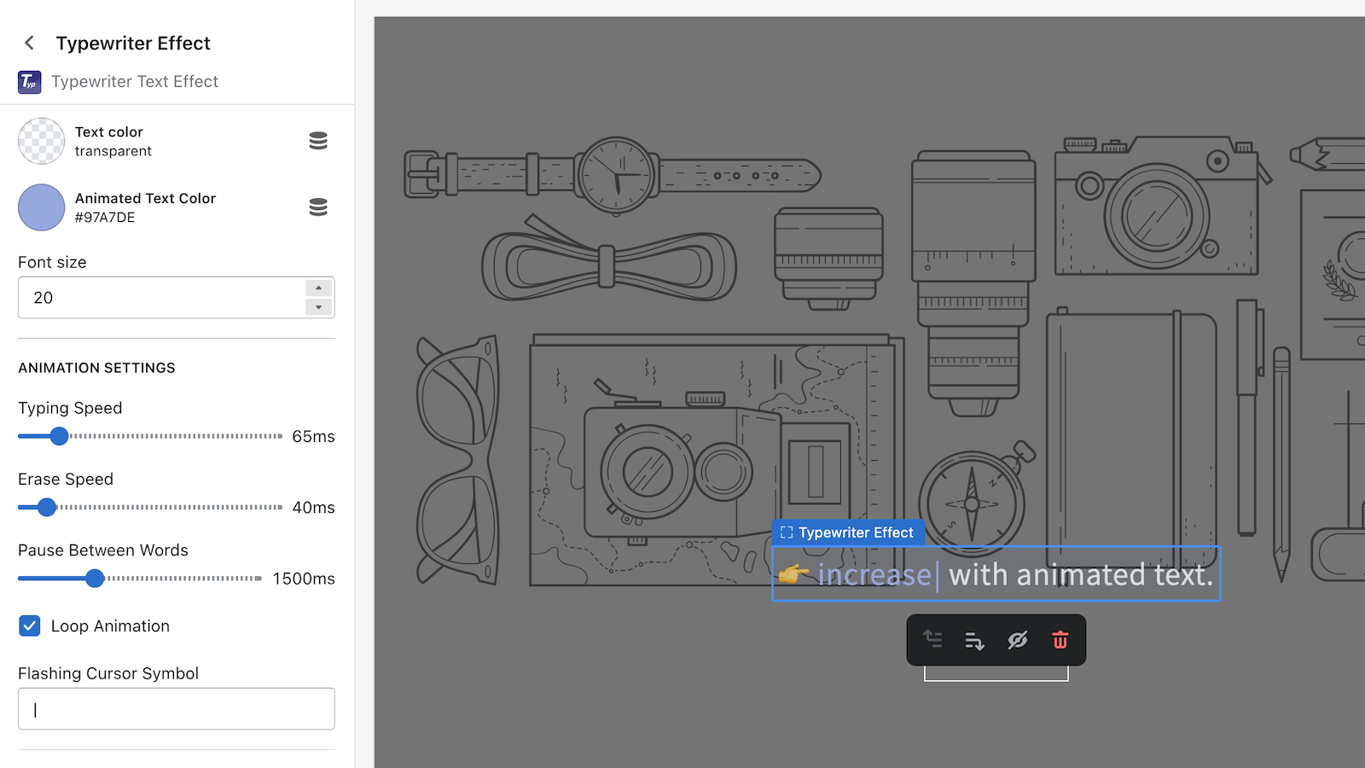Delete the typewriter element using the trash icon
The image size is (1365, 768).
(x=1060, y=640)
